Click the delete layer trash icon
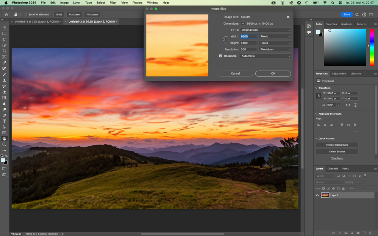Viewport: 378px width, 236px height. click(x=370, y=233)
